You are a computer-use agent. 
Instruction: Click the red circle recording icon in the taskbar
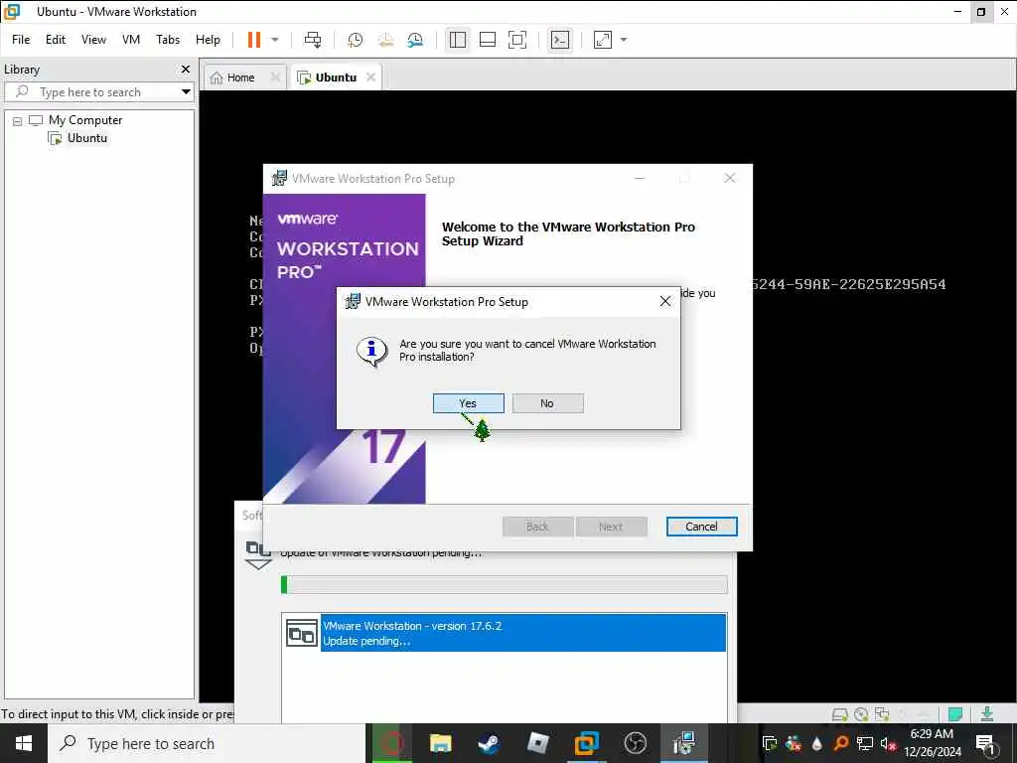[x=391, y=743]
